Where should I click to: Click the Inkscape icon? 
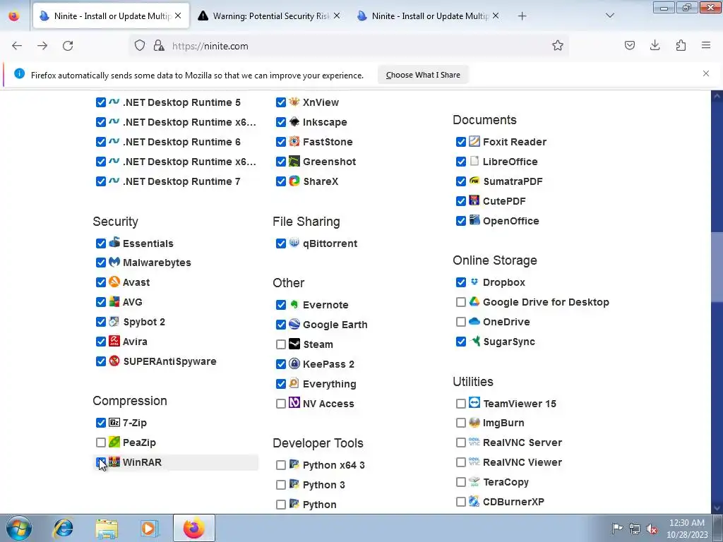click(x=294, y=121)
